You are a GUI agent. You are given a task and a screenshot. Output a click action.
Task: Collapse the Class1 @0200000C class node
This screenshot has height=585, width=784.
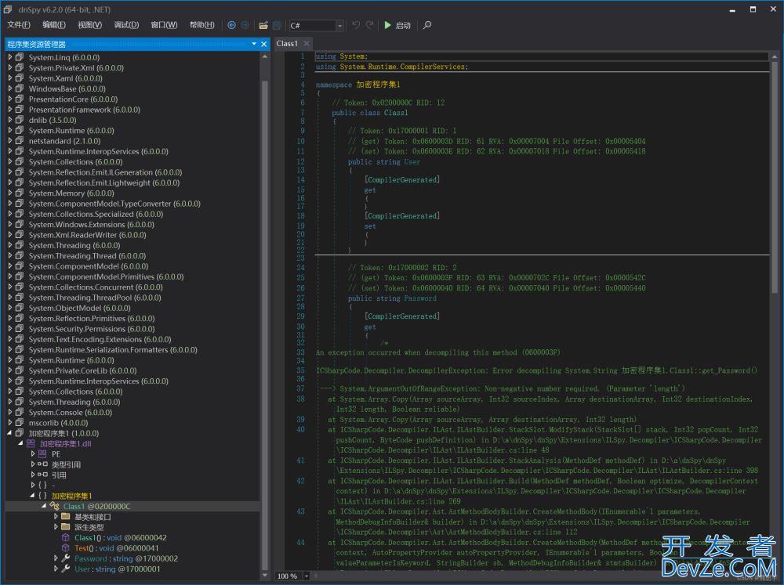(x=44, y=506)
